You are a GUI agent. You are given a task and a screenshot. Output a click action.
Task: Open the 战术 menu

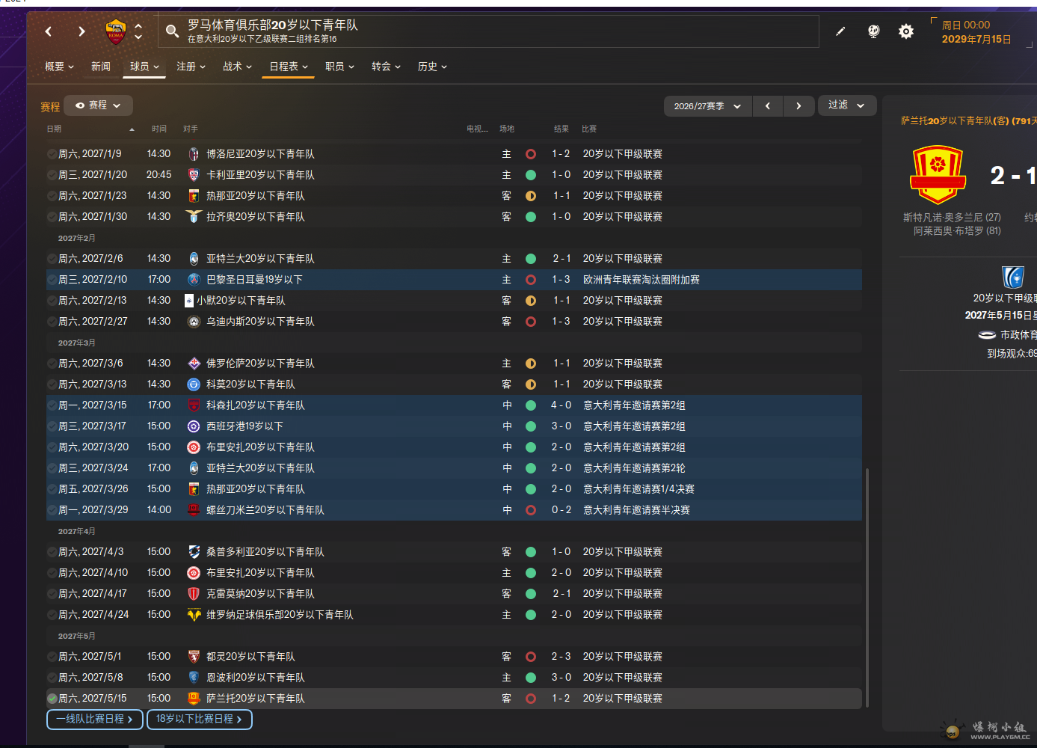(x=237, y=67)
